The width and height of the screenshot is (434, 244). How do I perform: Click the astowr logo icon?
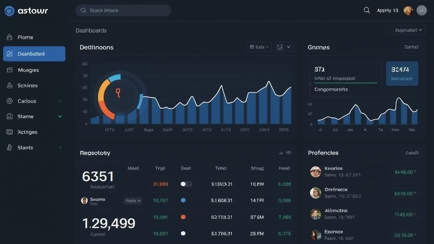coord(9,11)
